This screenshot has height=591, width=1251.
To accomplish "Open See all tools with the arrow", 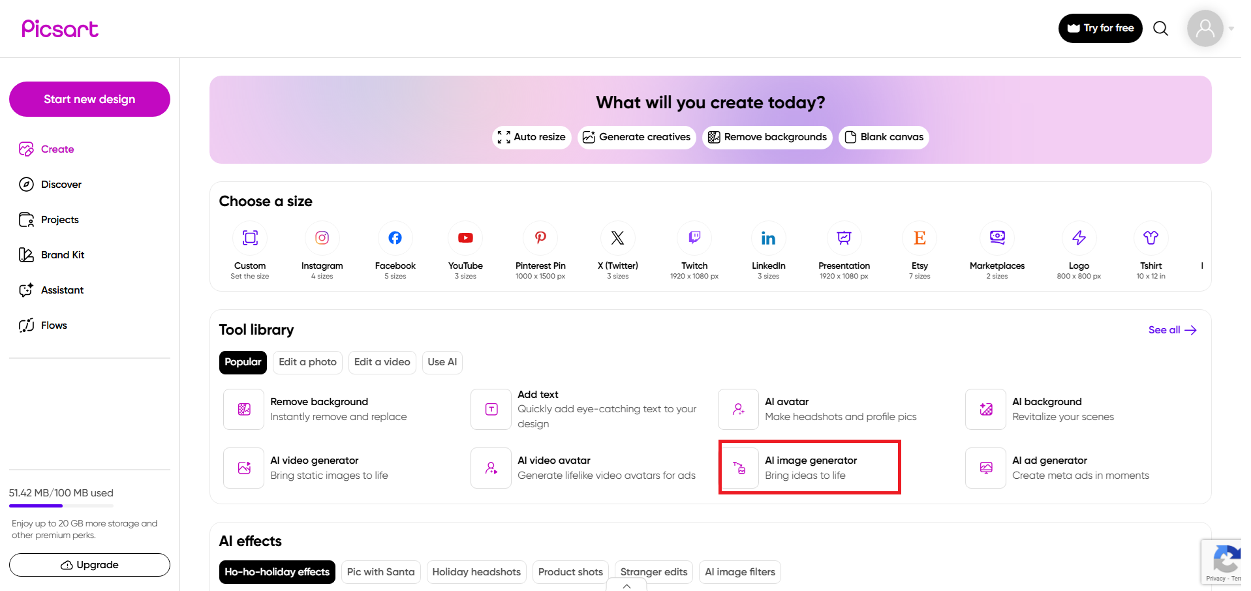I will [1171, 330].
